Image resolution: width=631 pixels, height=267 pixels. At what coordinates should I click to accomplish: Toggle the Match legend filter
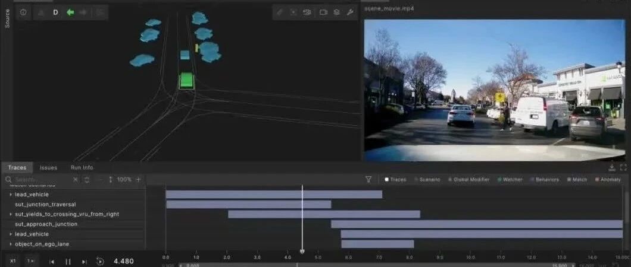coord(577,180)
